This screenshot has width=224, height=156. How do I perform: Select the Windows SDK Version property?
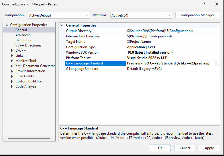(x=82, y=52)
